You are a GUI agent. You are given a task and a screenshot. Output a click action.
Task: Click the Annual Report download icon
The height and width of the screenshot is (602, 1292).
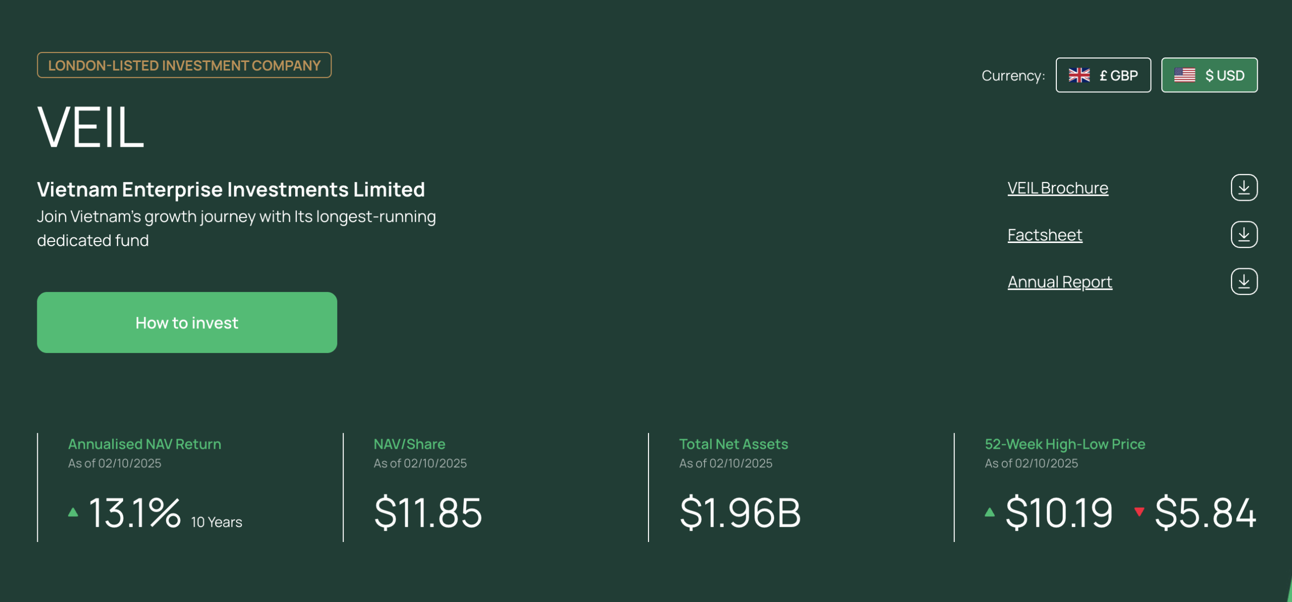click(x=1244, y=281)
